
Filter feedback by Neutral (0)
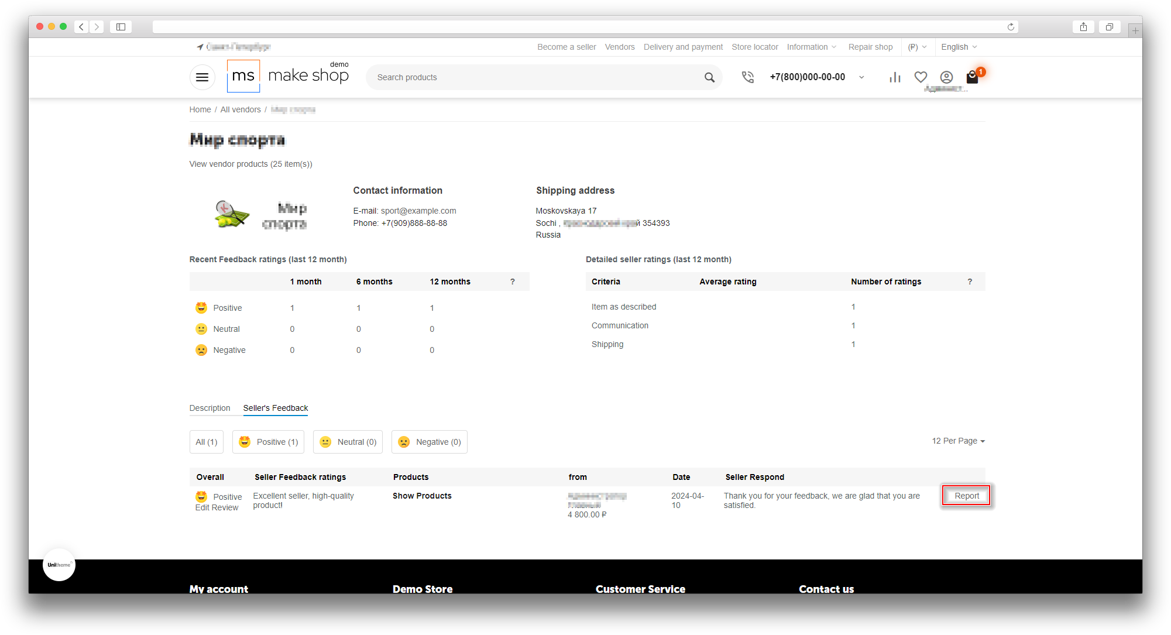[x=348, y=442]
